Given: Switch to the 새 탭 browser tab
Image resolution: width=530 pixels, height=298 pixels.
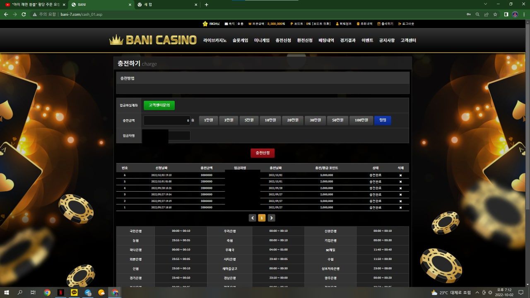Looking at the screenshot, I should point(166,5).
